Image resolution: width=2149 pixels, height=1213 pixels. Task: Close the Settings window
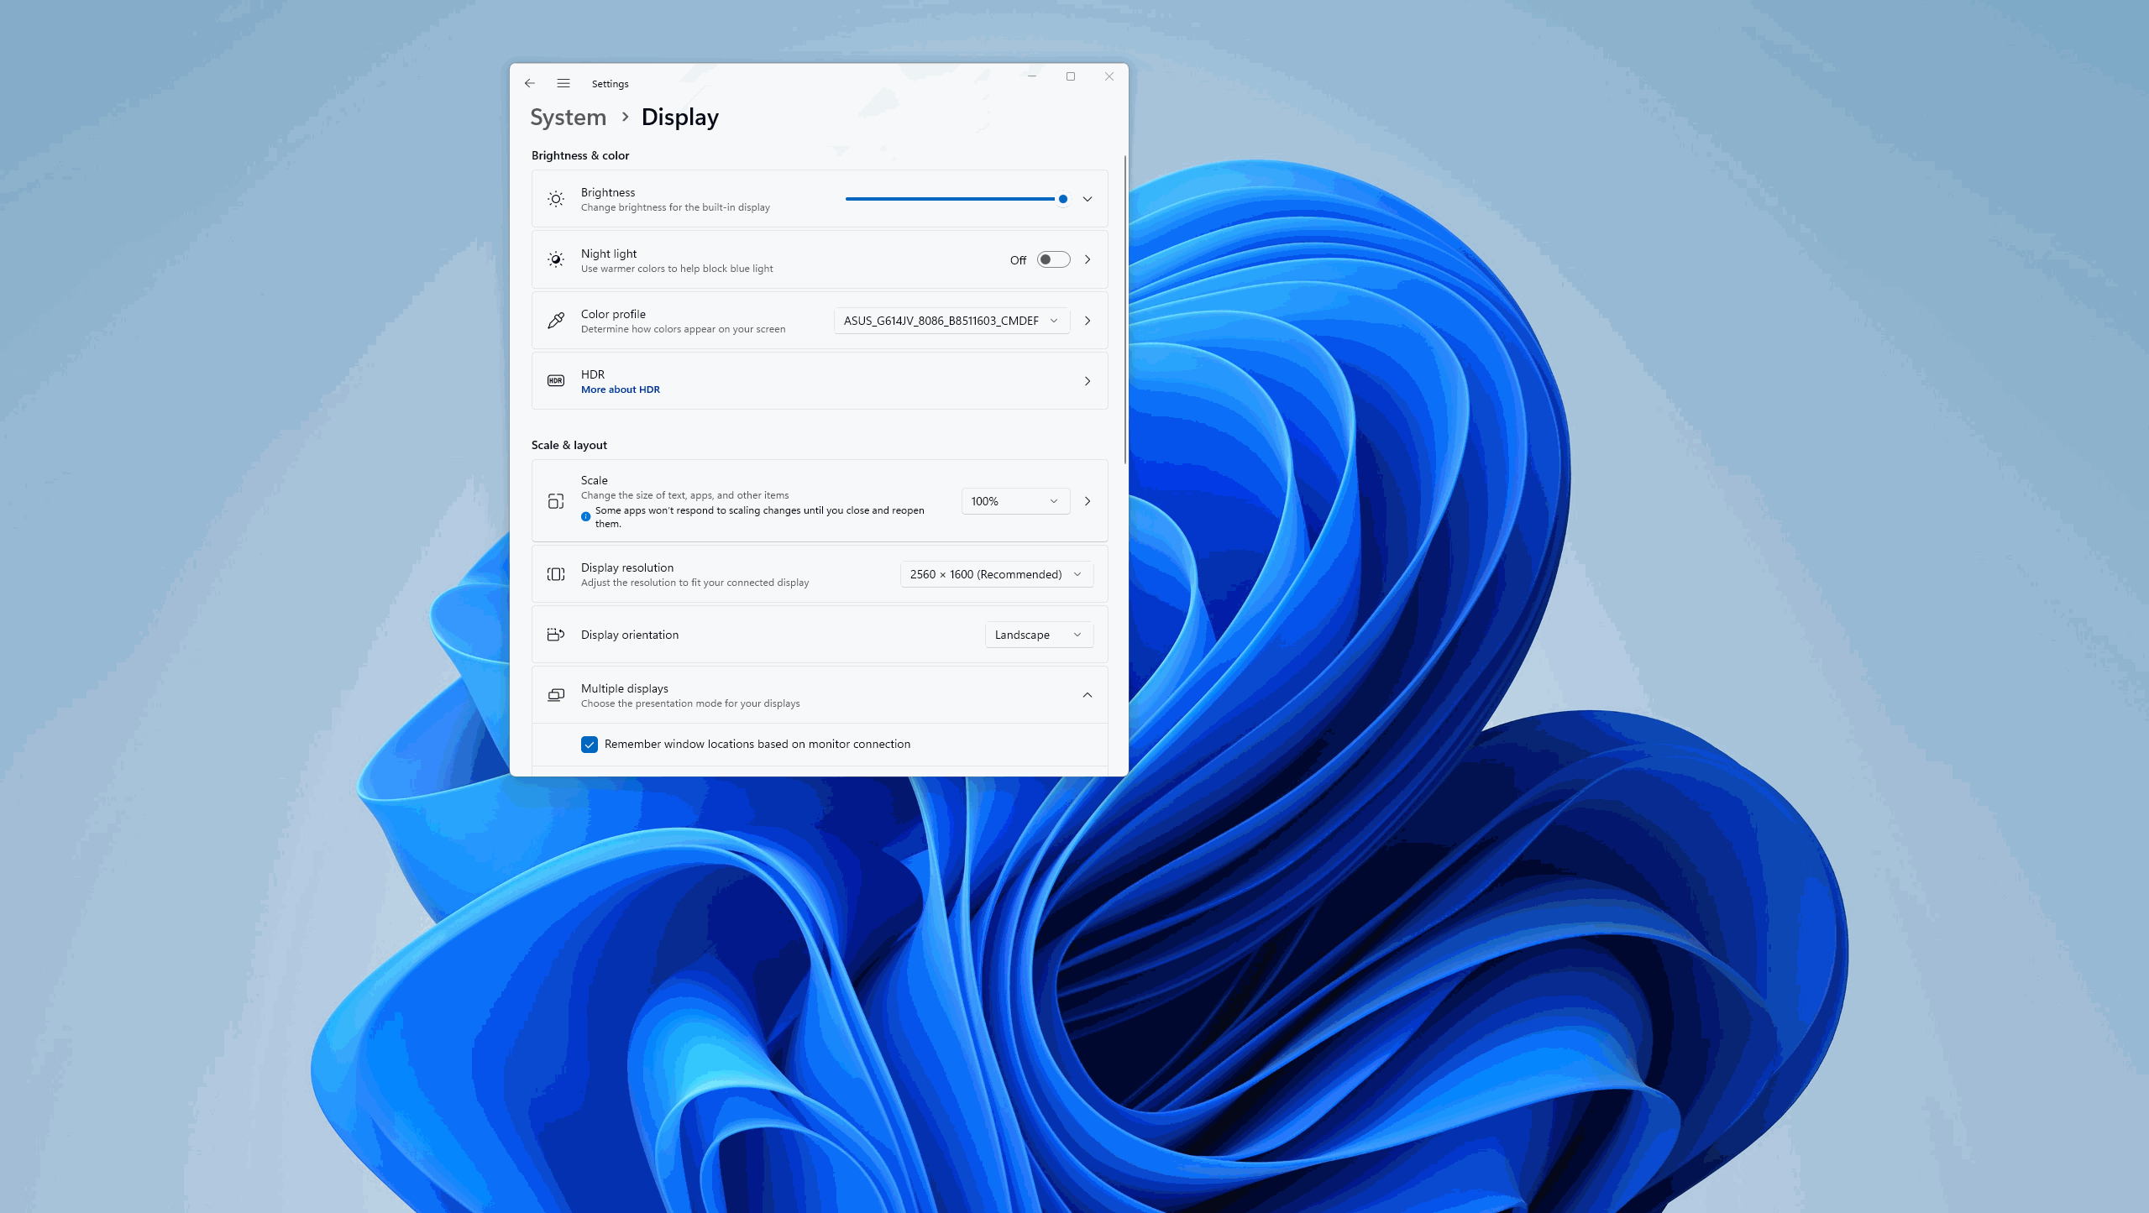[1109, 76]
